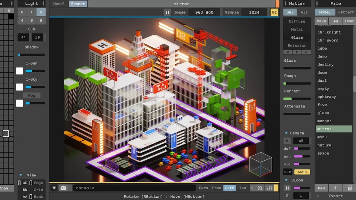Take a snapshot with the camera icon

pyautogui.click(x=63, y=188)
